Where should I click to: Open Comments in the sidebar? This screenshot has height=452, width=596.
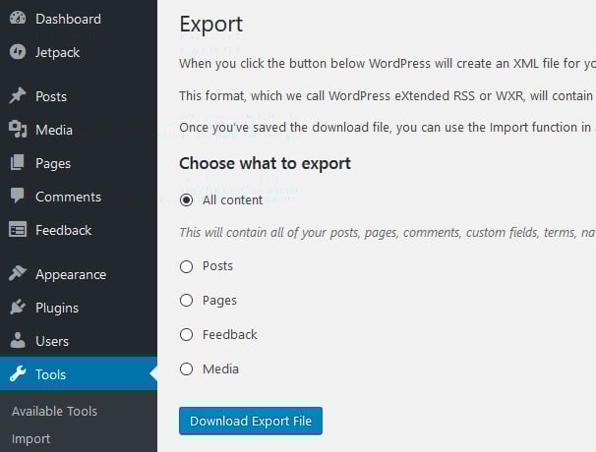tap(79, 197)
